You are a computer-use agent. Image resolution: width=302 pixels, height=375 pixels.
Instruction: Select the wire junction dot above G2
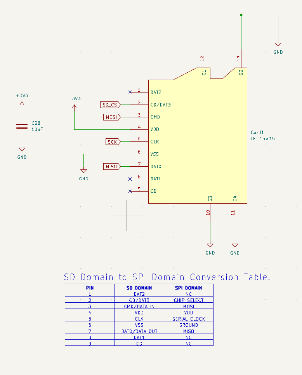[x=241, y=15]
